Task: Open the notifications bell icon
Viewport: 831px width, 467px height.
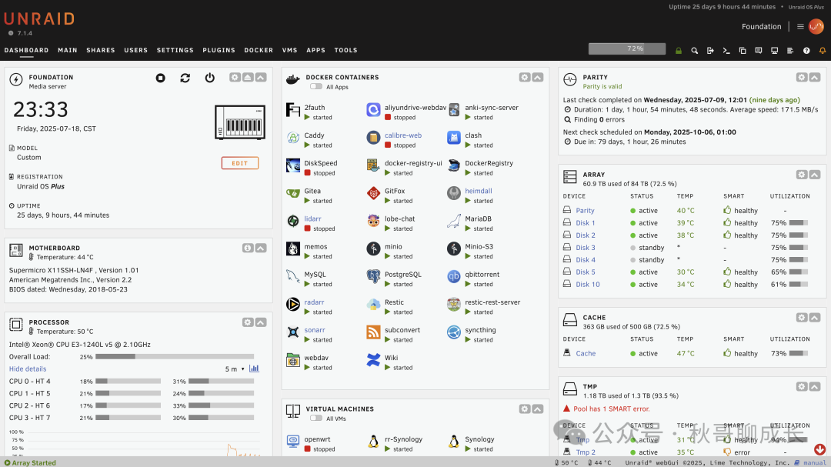Action: pos(823,50)
